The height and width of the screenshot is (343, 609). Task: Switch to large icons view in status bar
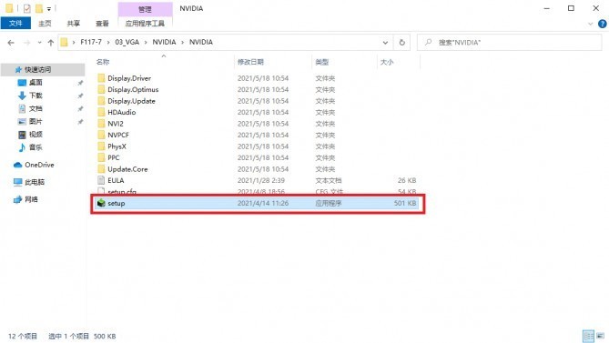point(601,336)
